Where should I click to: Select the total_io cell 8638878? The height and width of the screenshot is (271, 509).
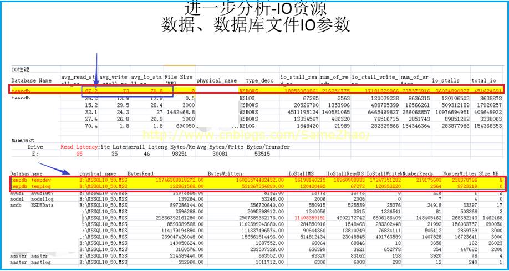491,98
